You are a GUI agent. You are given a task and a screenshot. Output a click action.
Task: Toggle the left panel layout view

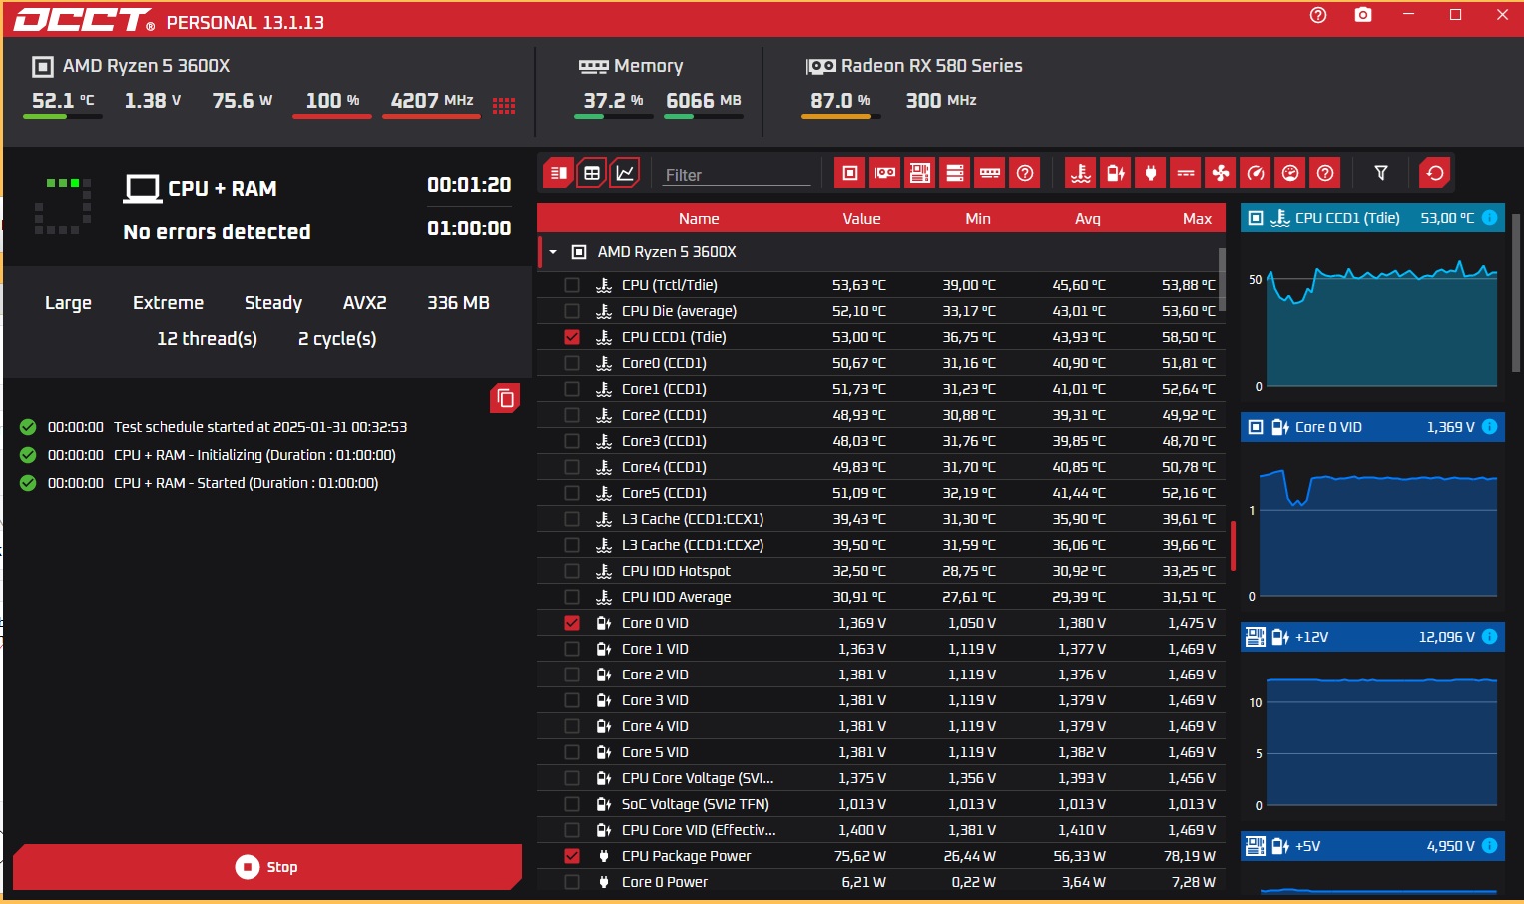[559, 173]
